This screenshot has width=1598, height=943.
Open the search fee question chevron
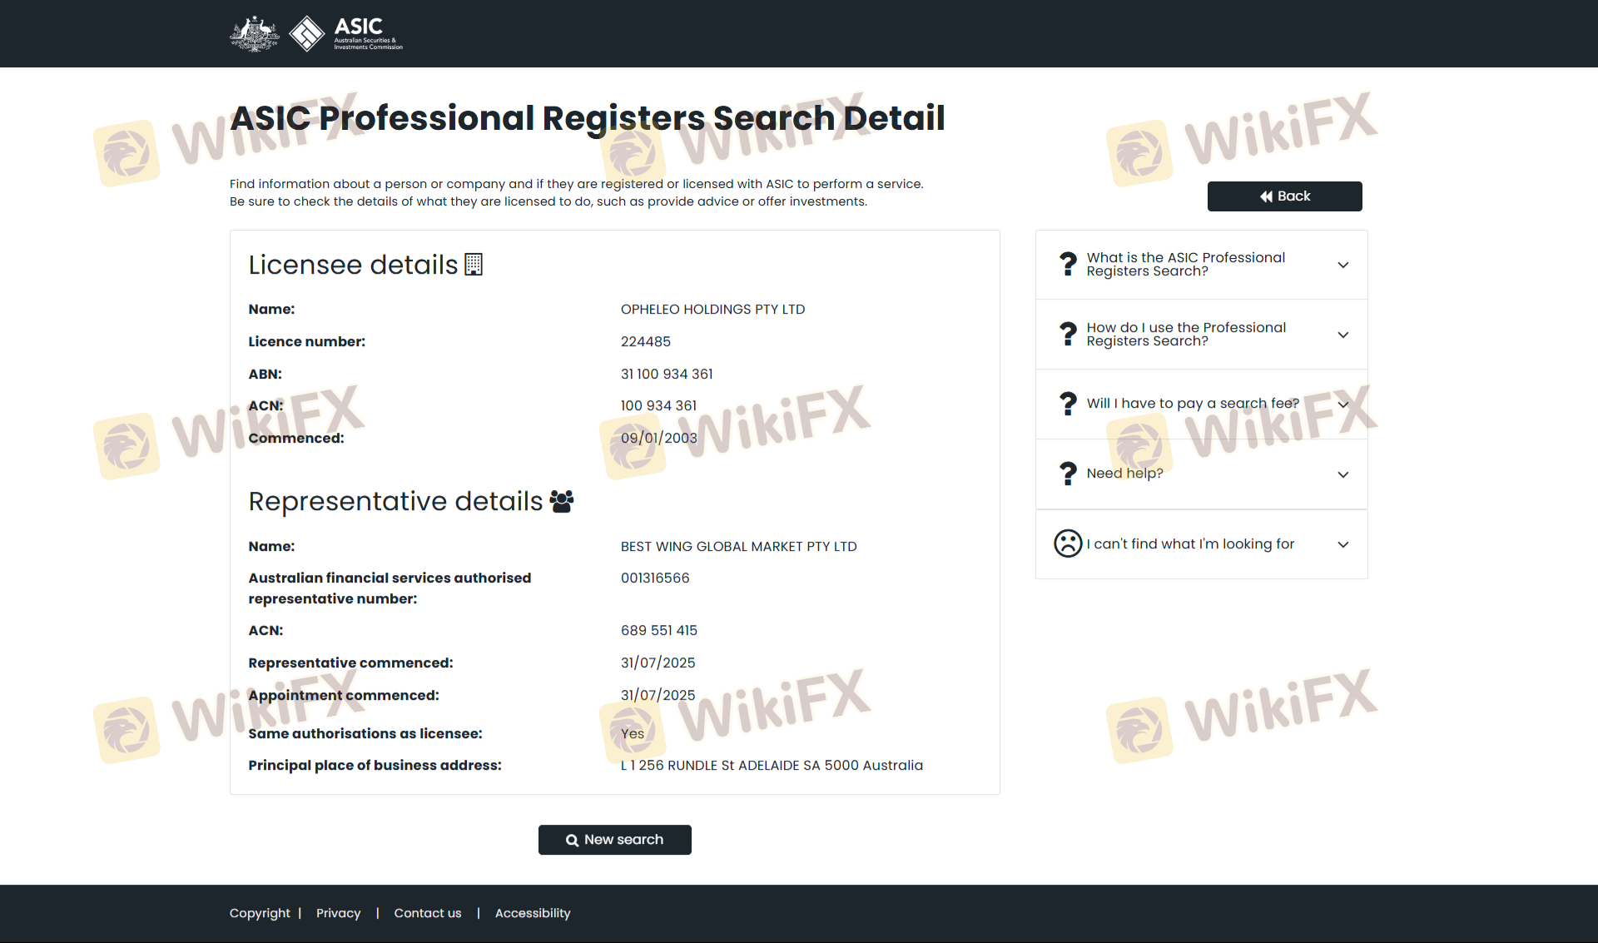pos(1342,404)
